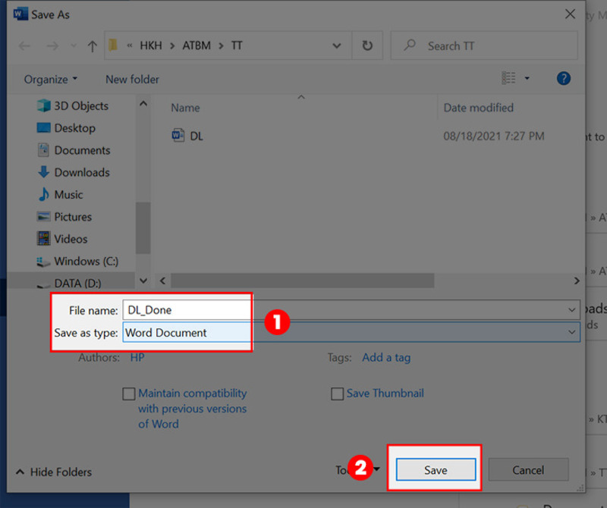Click inside the File name field

[x=187, y=309]
